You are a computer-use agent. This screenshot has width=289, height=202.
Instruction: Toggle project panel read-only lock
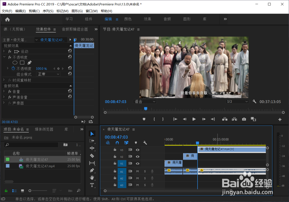pos(6,190)
